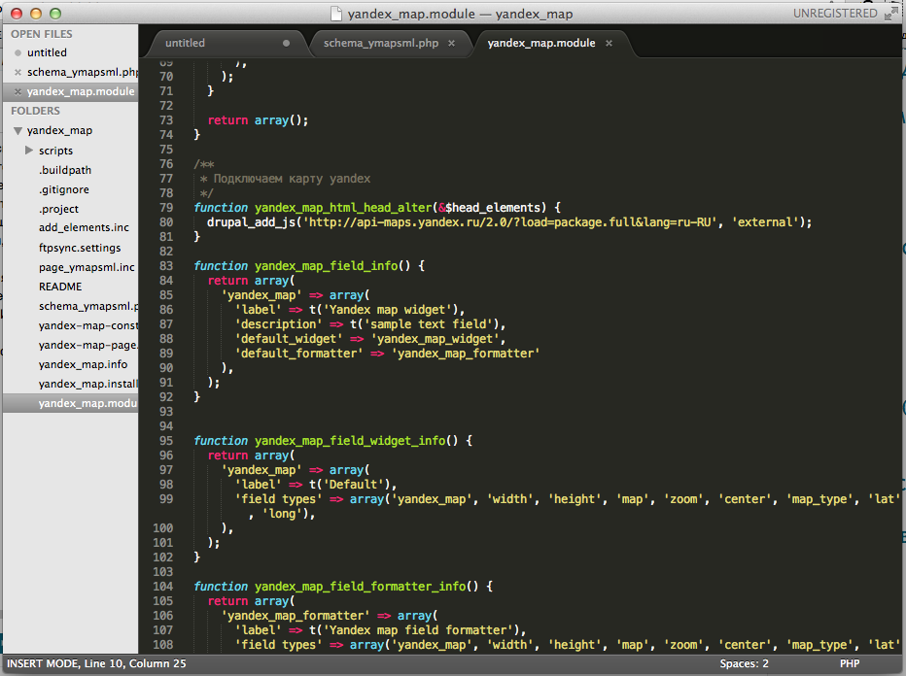
Task: Click the $head_elements parameter on line 79
Action: (492, 208)
